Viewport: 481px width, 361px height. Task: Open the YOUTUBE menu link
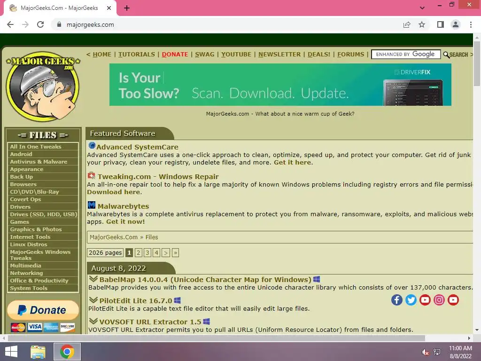[236, 55]
